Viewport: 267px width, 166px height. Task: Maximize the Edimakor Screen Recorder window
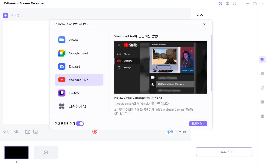coord(255,3)
